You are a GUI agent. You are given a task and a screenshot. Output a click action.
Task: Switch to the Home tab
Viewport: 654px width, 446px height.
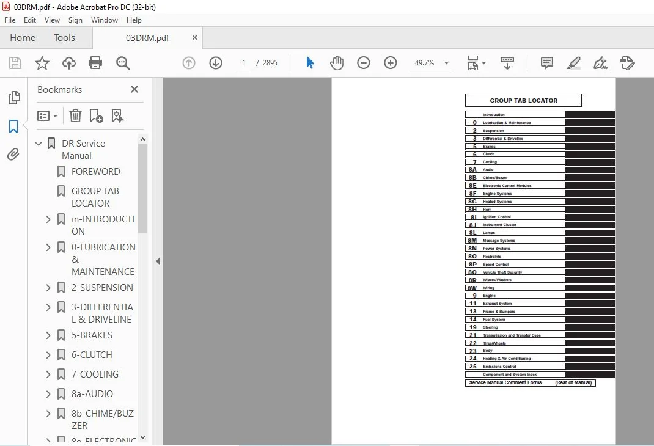click(23, 38)
